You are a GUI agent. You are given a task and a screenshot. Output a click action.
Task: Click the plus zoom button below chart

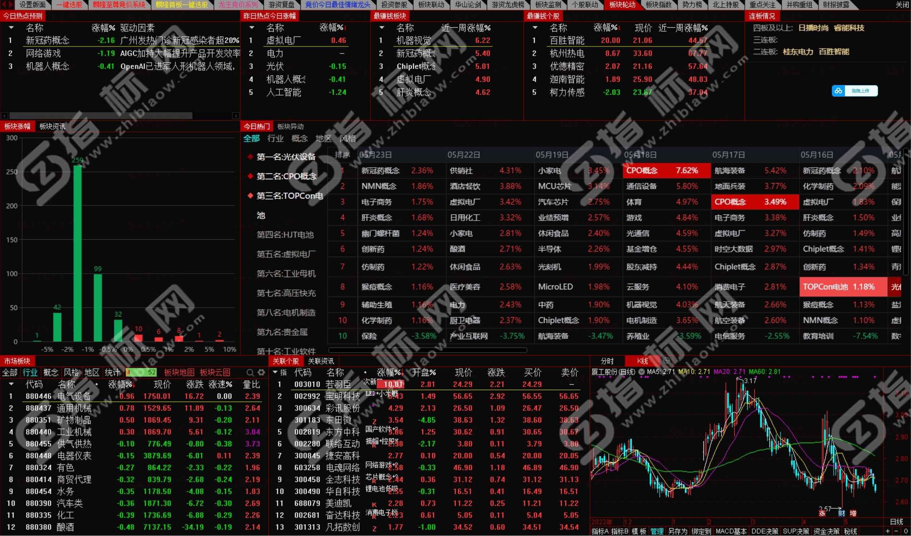point(888,531)
